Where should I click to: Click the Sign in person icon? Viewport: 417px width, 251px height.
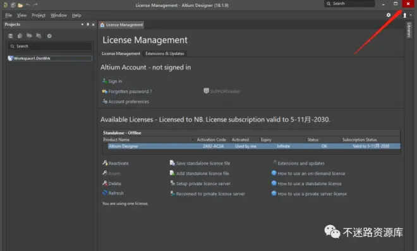click(105, 81)
